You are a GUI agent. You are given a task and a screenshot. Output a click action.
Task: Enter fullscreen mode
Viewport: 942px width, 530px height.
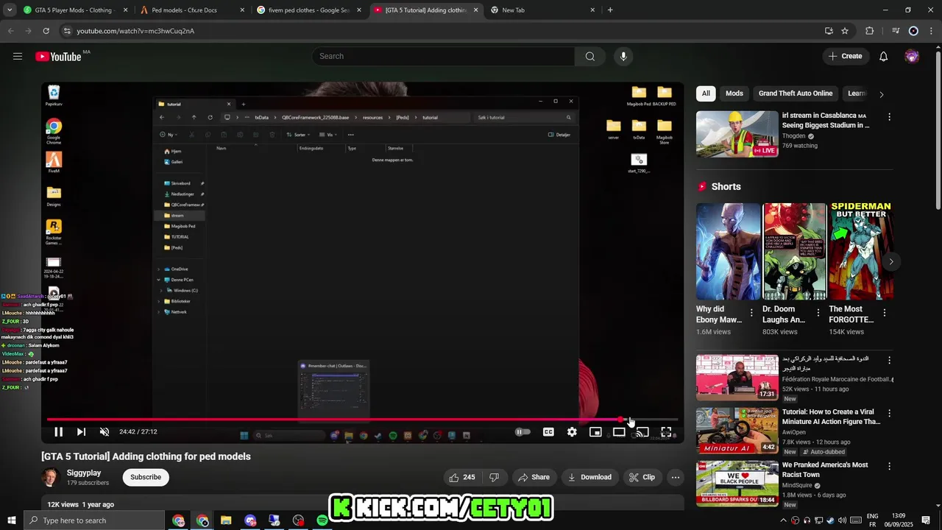coord(666,432)
